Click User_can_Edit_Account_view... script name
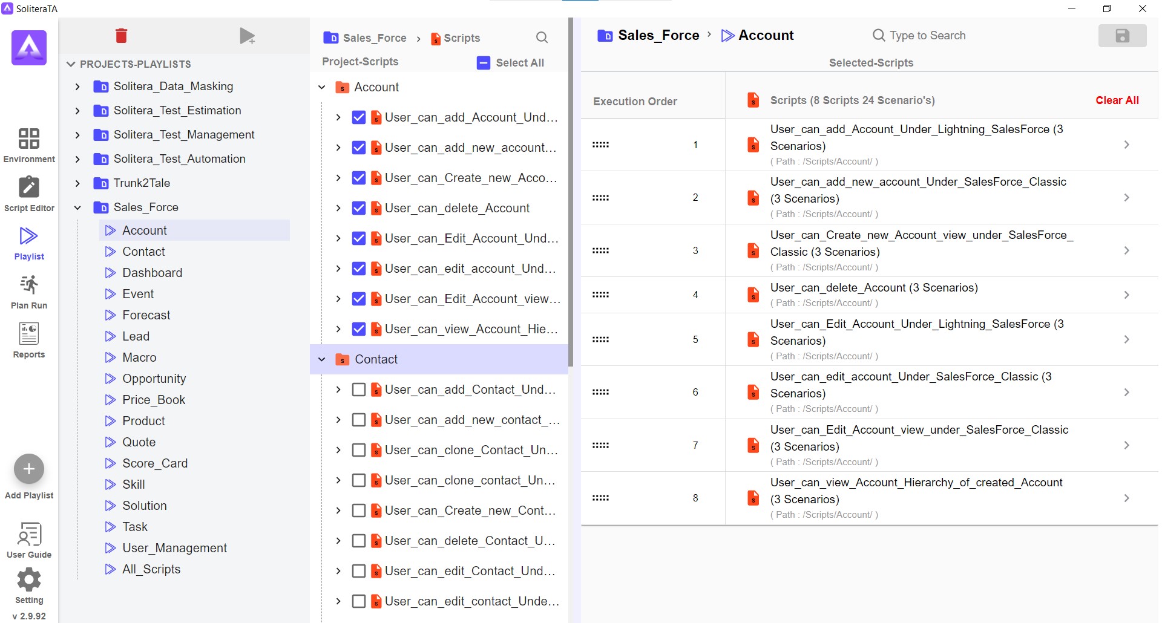Image resolution: width=1162 pixels, height=623 pixels. click(473, 299)
